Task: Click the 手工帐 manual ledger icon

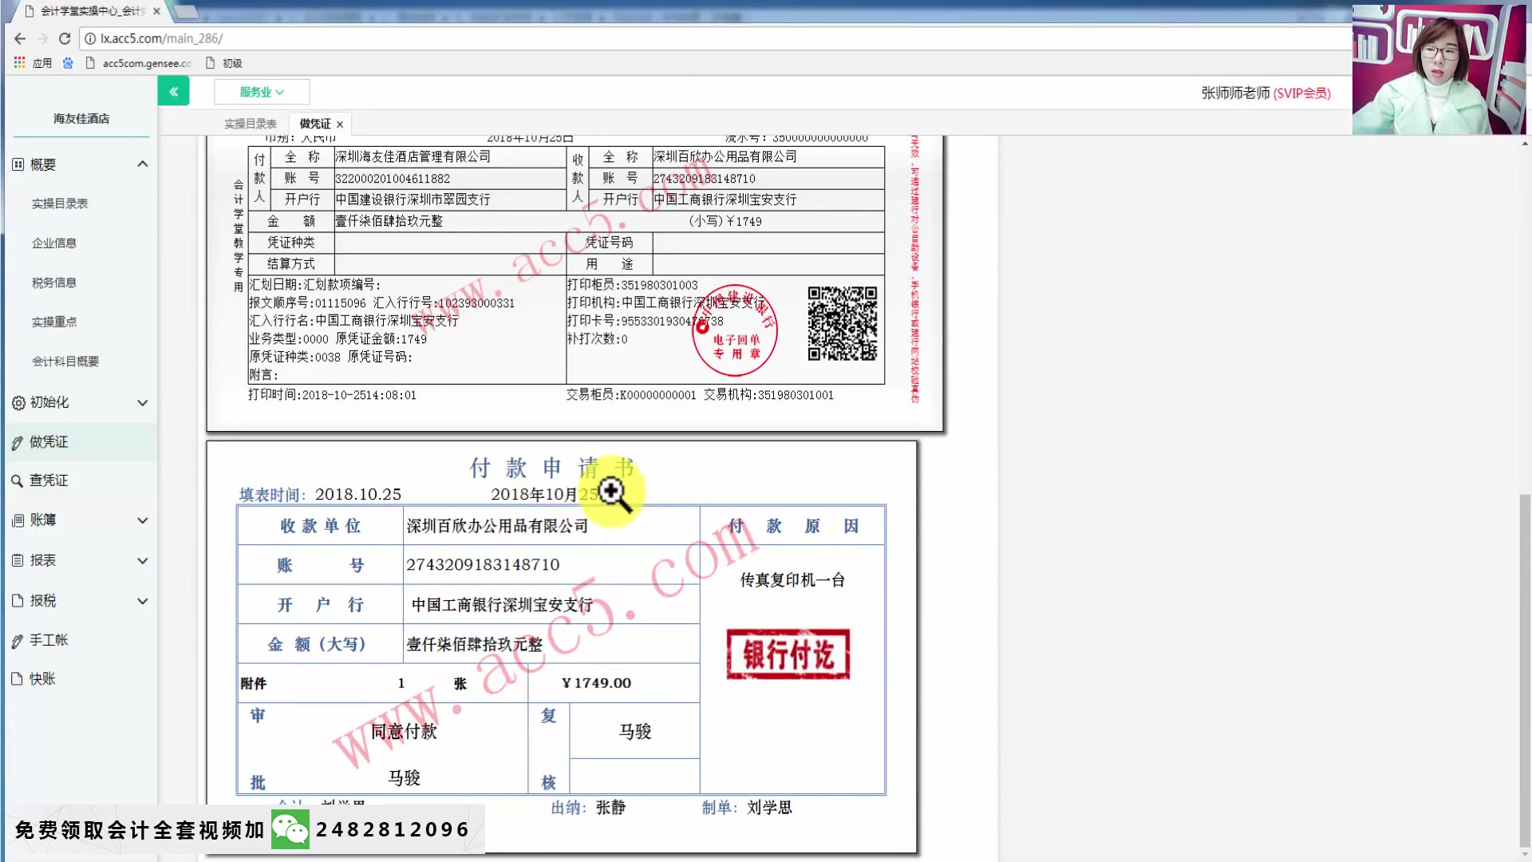Action: [x=18, y=639]
